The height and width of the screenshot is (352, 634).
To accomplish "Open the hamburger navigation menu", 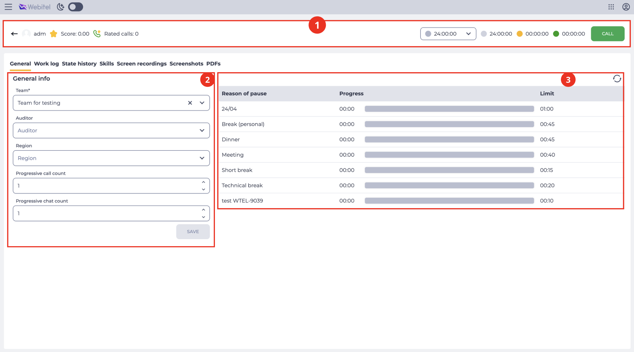I will point(8,7).
